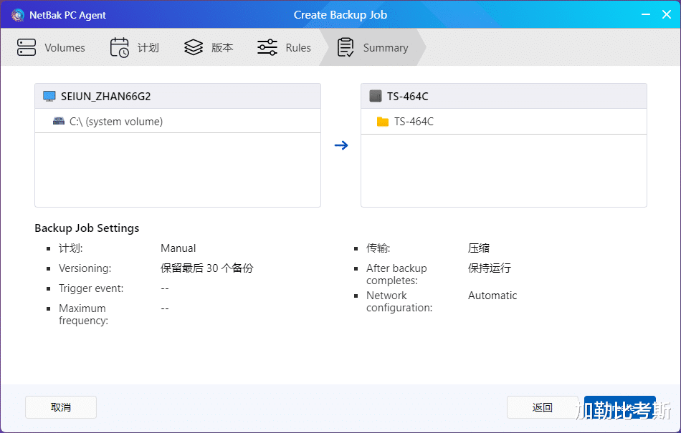
Task: Click the TS-464C destination header name
Action: (407, 96)
